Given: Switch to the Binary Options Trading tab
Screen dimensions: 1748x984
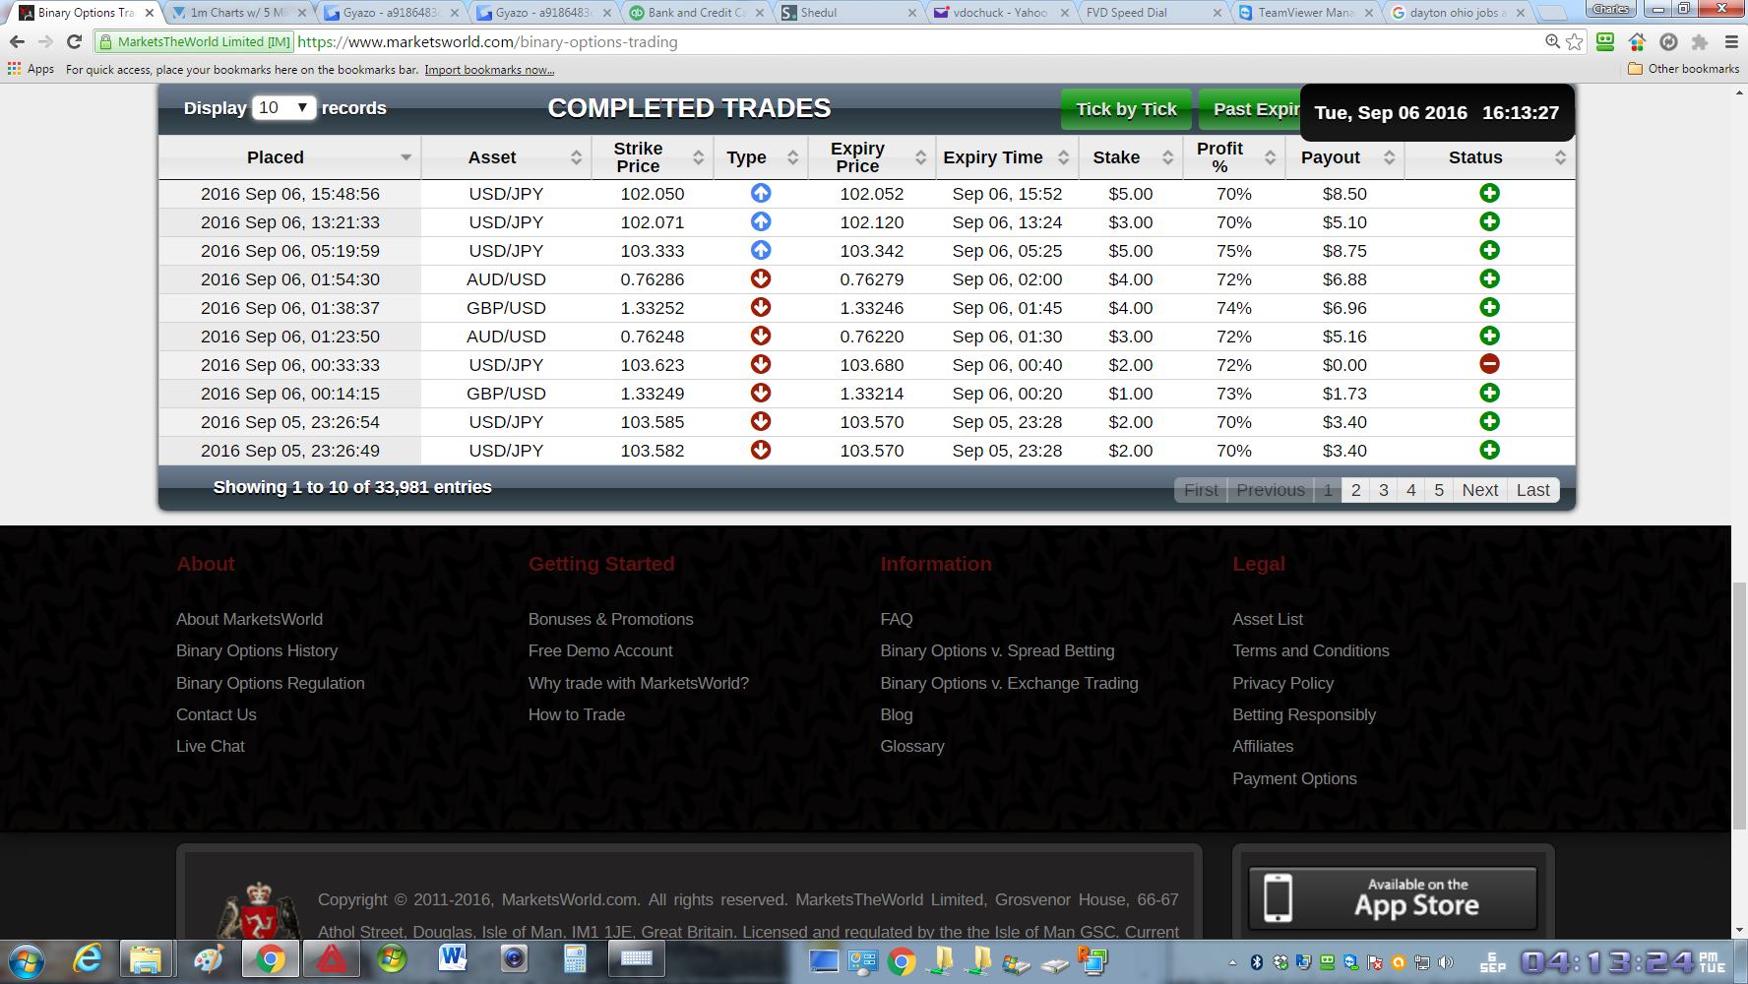Looking at the screenshot, I should point(85,13).
